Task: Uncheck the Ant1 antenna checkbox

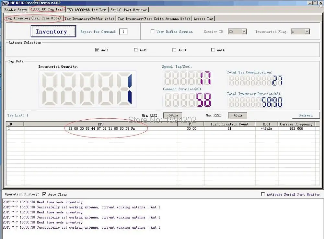Action: [x=97, y=50]
